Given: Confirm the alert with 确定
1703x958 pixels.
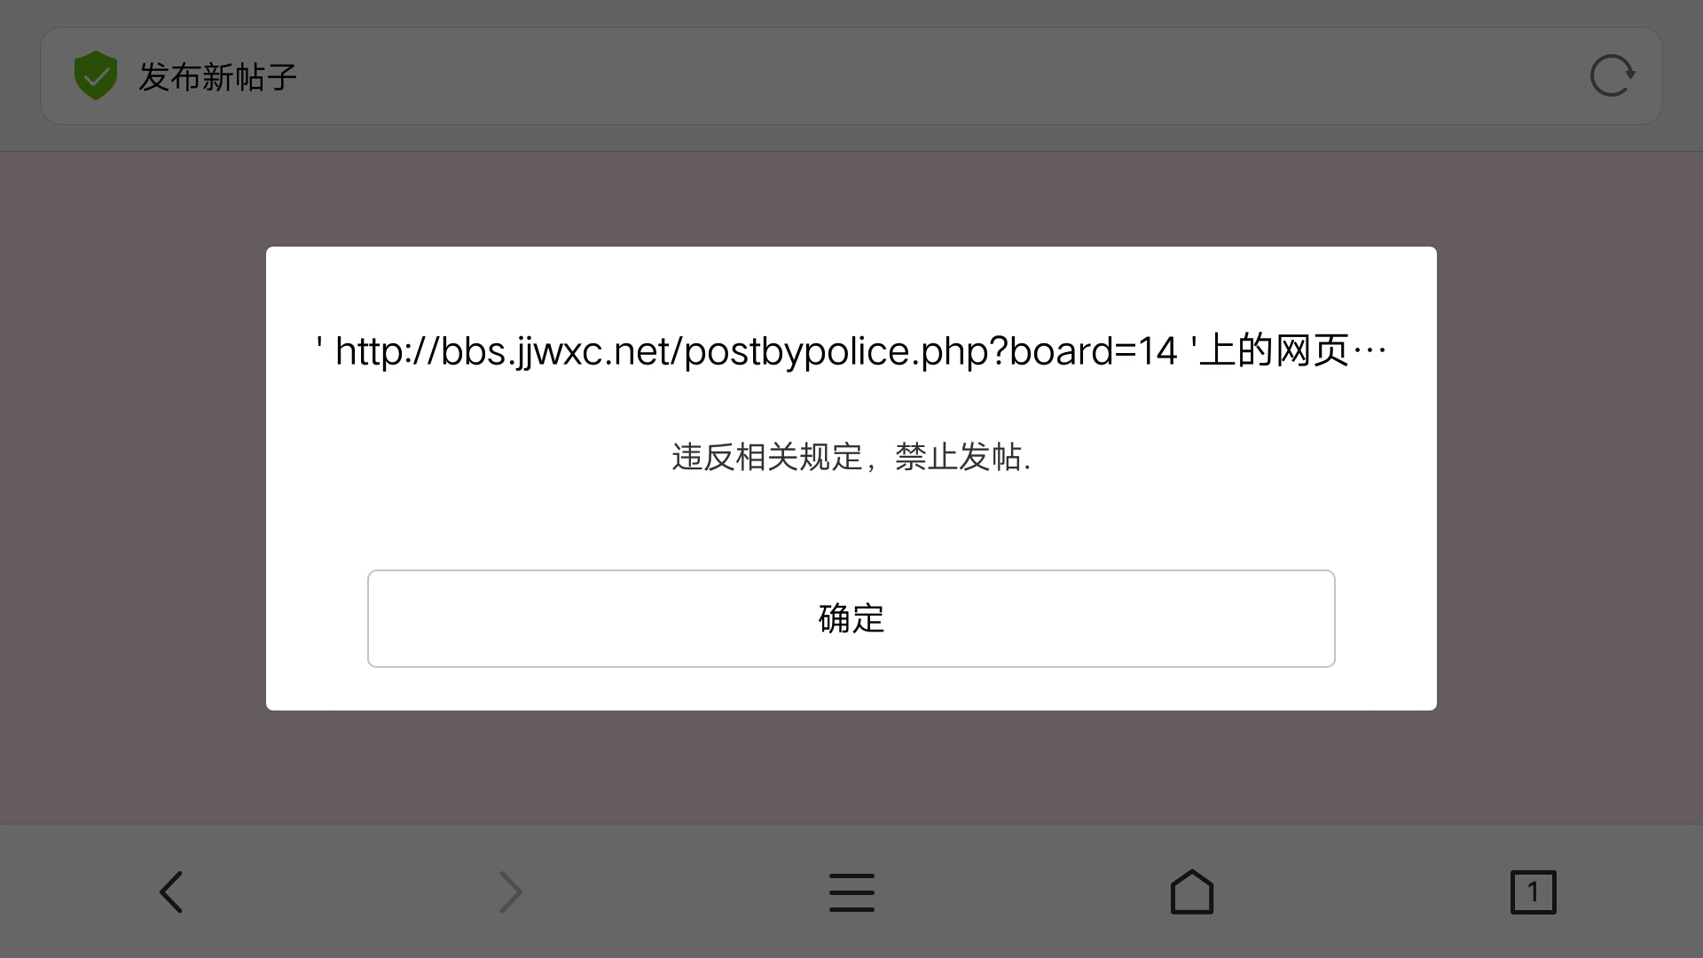Looking at the screenshot, I should pos(851,618).
